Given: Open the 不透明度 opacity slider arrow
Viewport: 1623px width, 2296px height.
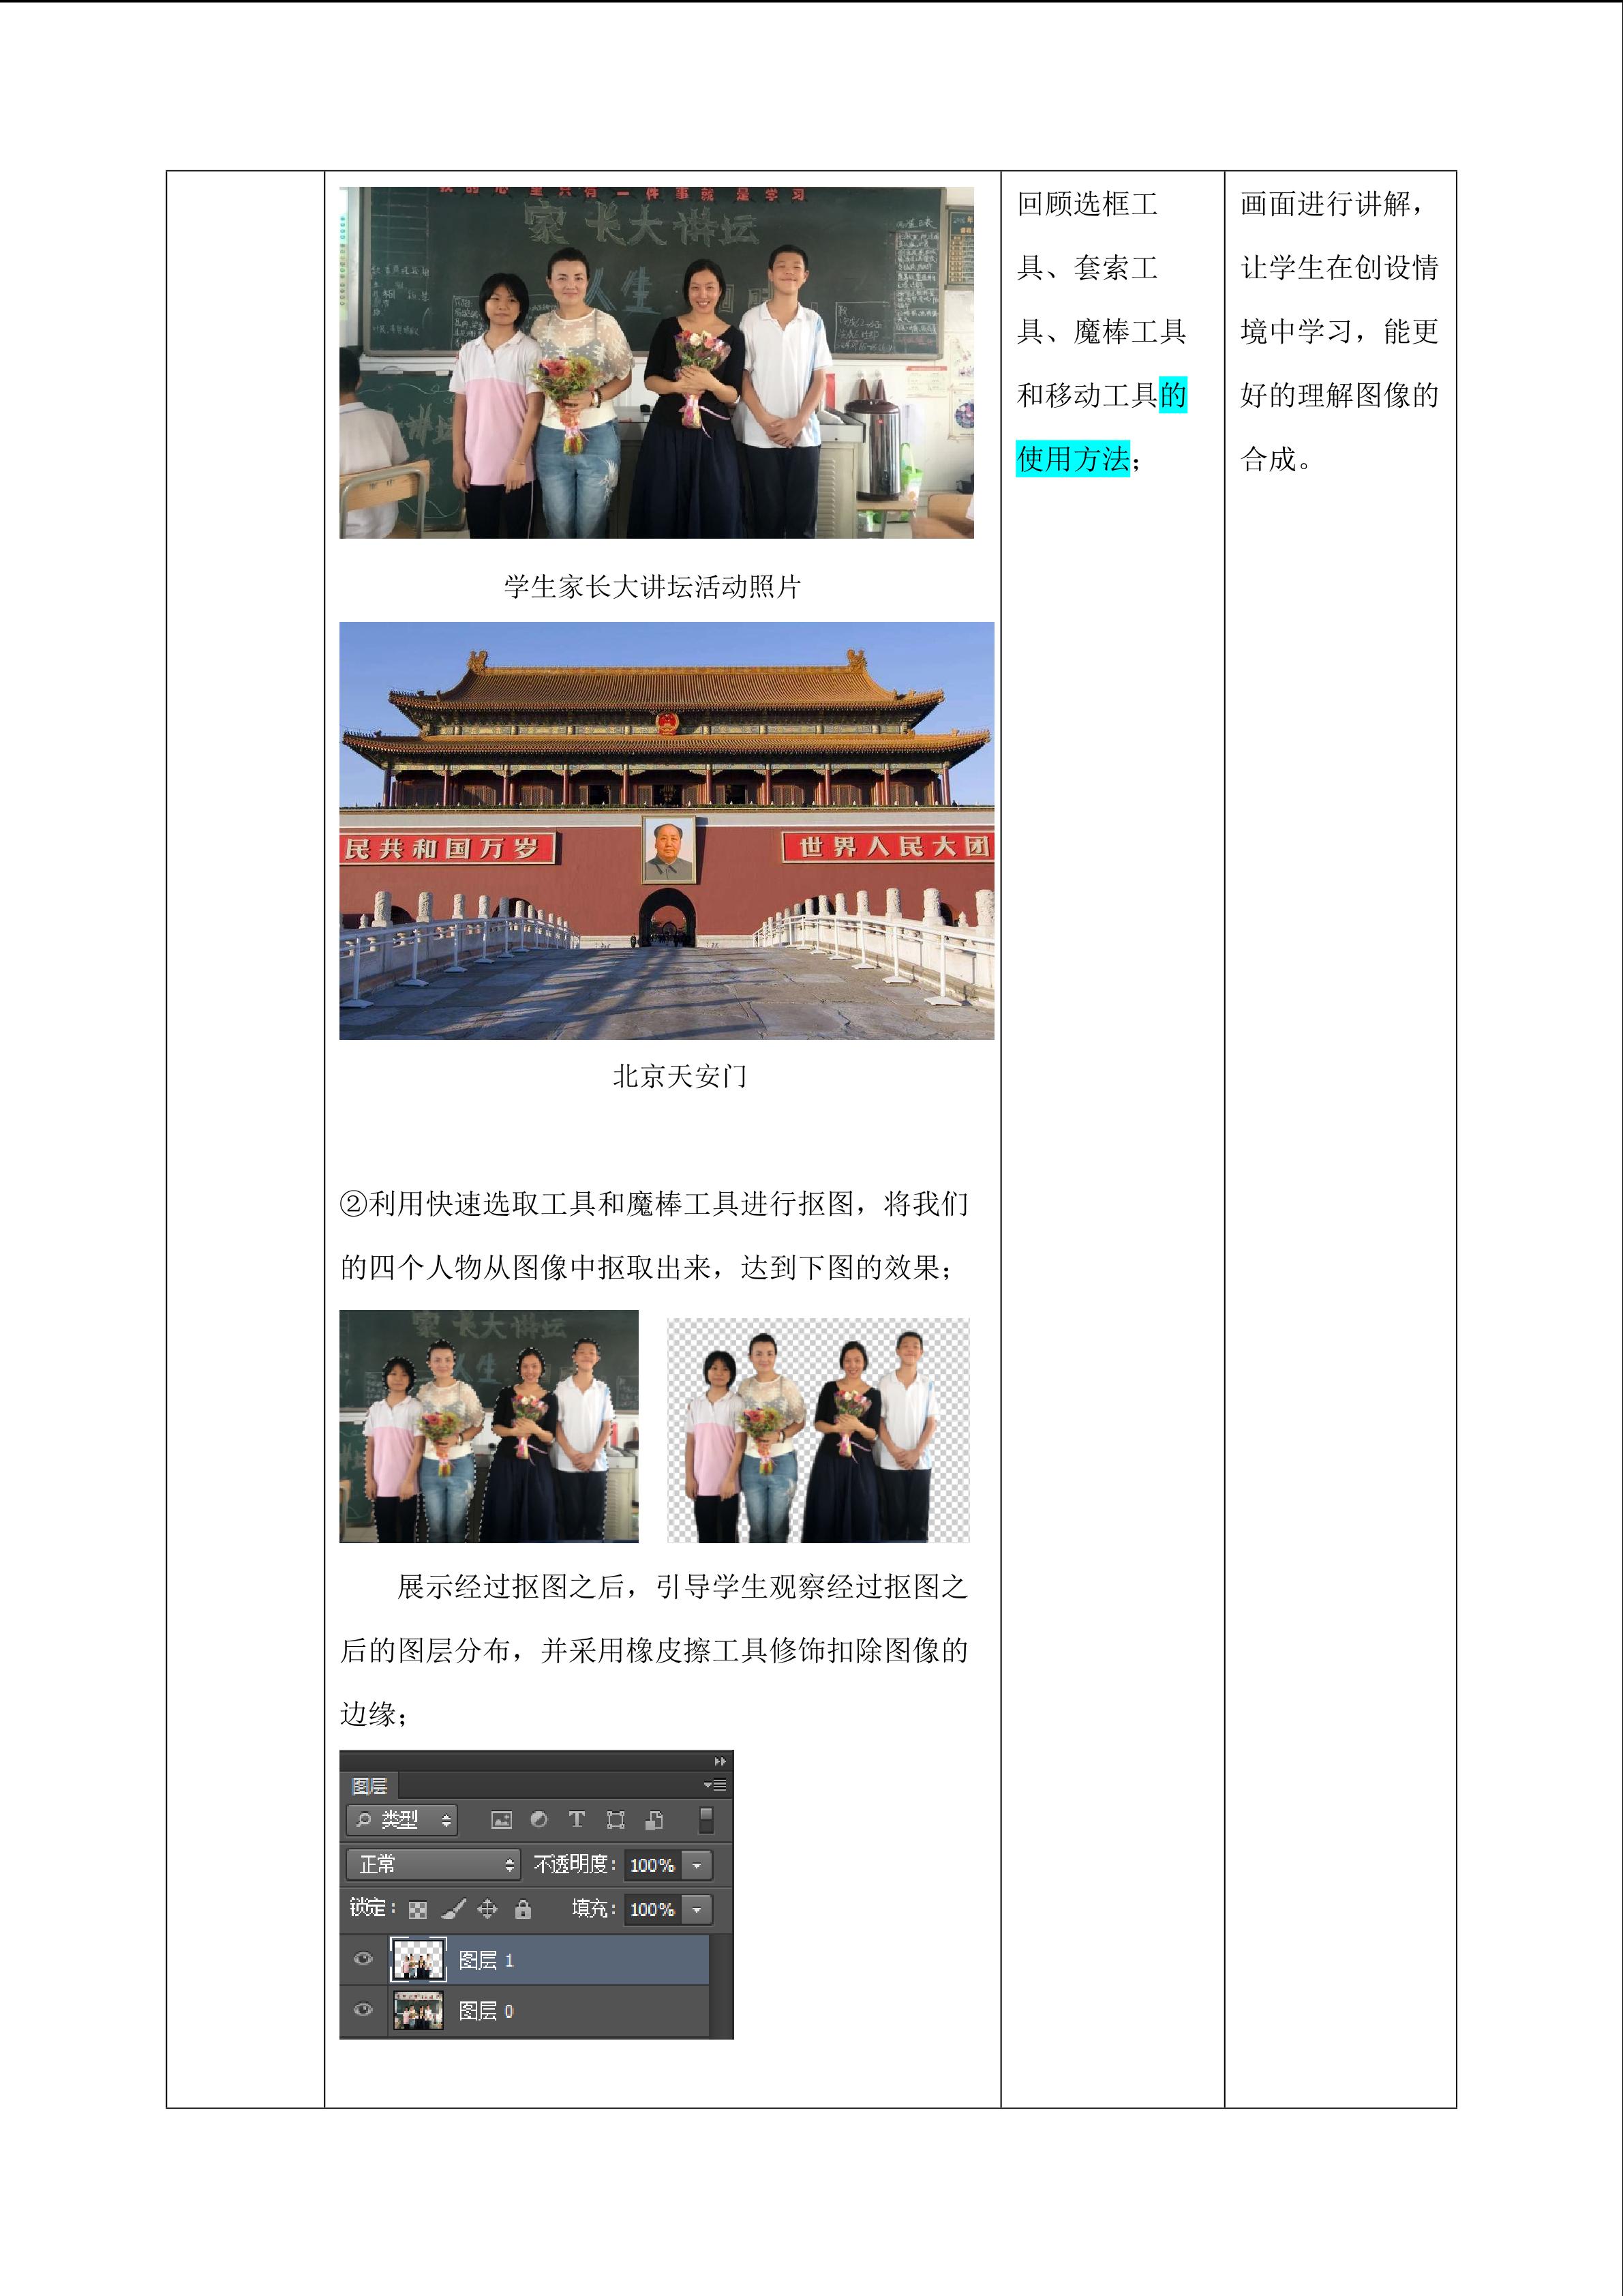Looking at the screenshot, I should 697,1865.
